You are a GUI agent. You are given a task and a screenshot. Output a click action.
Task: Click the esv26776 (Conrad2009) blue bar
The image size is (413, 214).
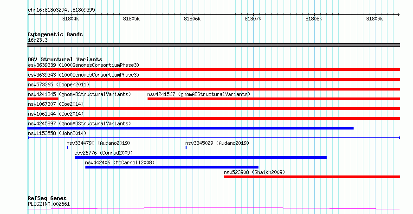201,157
